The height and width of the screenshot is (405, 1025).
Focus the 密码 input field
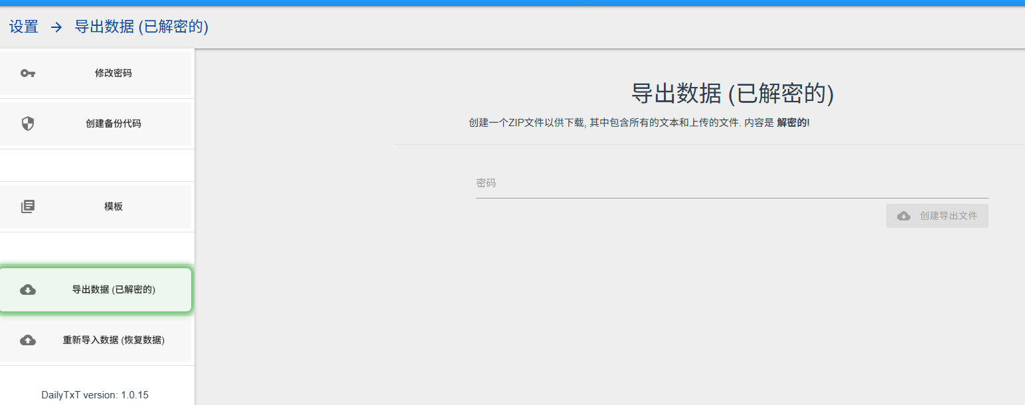coord(732,183)
